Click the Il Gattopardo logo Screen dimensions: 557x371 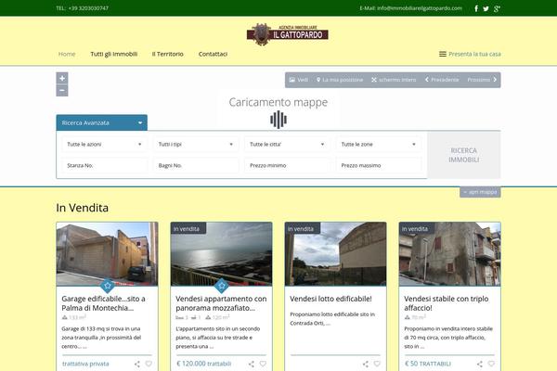[x=288, y=34]
